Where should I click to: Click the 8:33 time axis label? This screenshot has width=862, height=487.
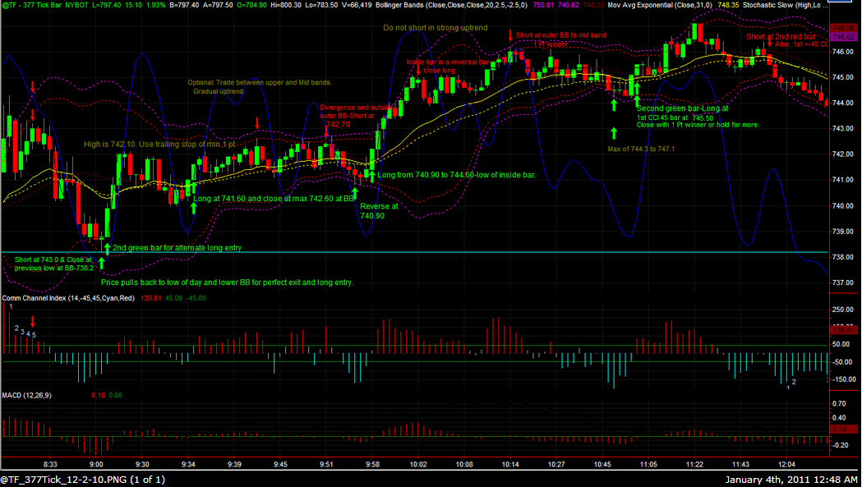point(50,465)
